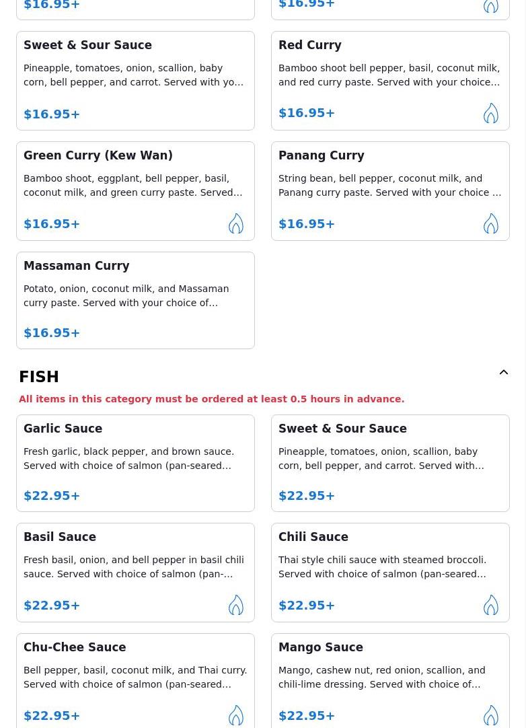Collapse the FISH category section

pyautogui.click(x=503, y=372)
